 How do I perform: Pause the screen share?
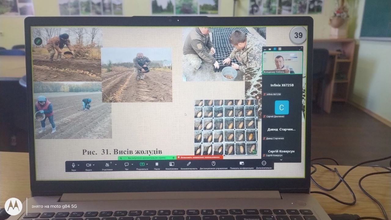[157, 164]
